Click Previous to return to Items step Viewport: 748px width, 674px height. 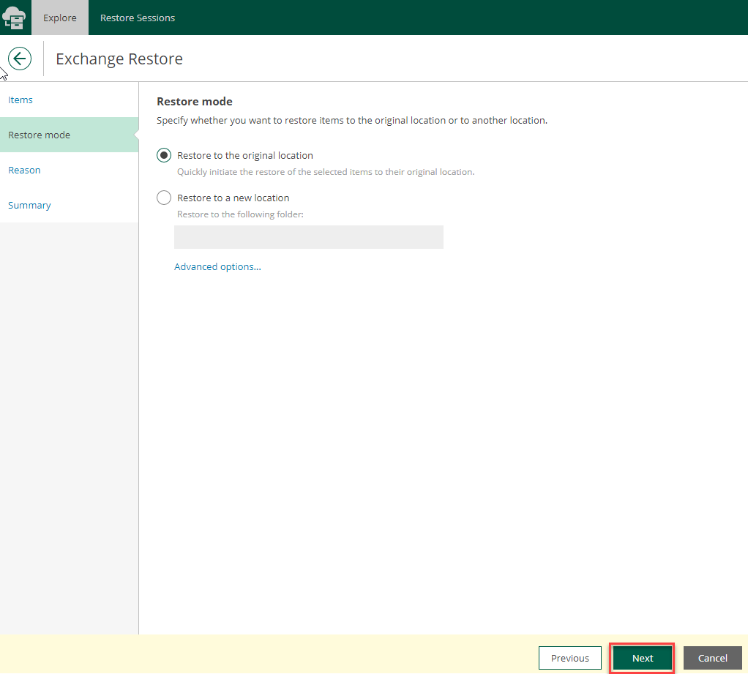click(x=569, y=658)
